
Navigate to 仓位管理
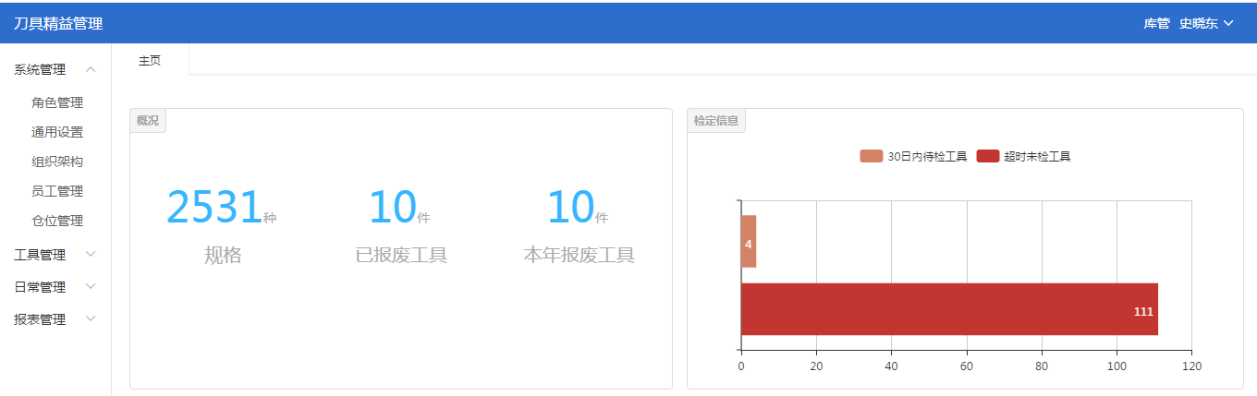(x=57, y=221)
